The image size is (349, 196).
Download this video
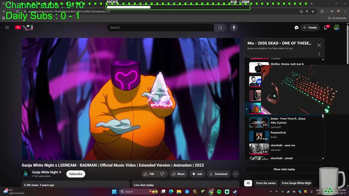[x=219, y=174]
